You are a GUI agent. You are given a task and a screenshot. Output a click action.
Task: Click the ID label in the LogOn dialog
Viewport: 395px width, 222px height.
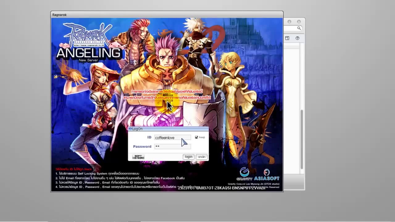149,137
